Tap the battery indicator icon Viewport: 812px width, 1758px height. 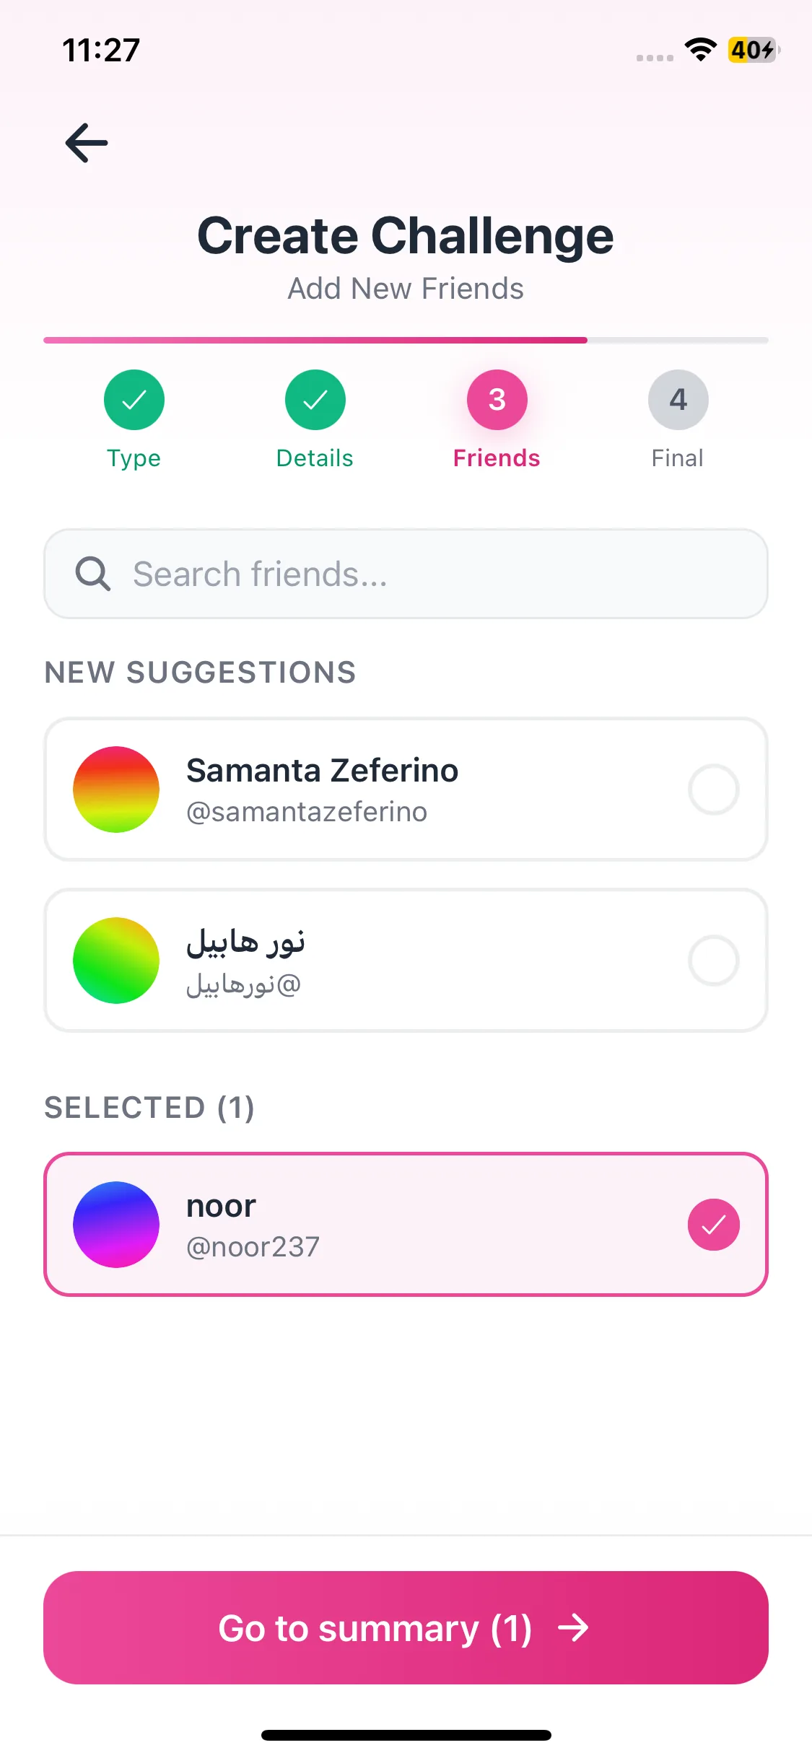[x=753, y=50]
